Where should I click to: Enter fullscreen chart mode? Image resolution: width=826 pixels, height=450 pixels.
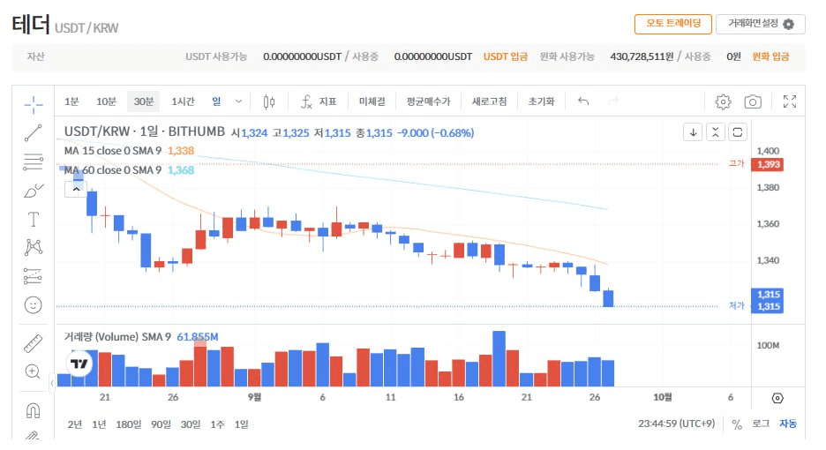789,101
